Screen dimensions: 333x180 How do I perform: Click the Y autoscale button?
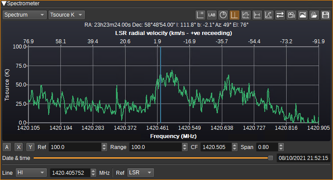(x=30, y=147)
